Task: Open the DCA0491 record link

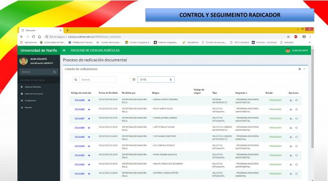Action: click(80, 173)
